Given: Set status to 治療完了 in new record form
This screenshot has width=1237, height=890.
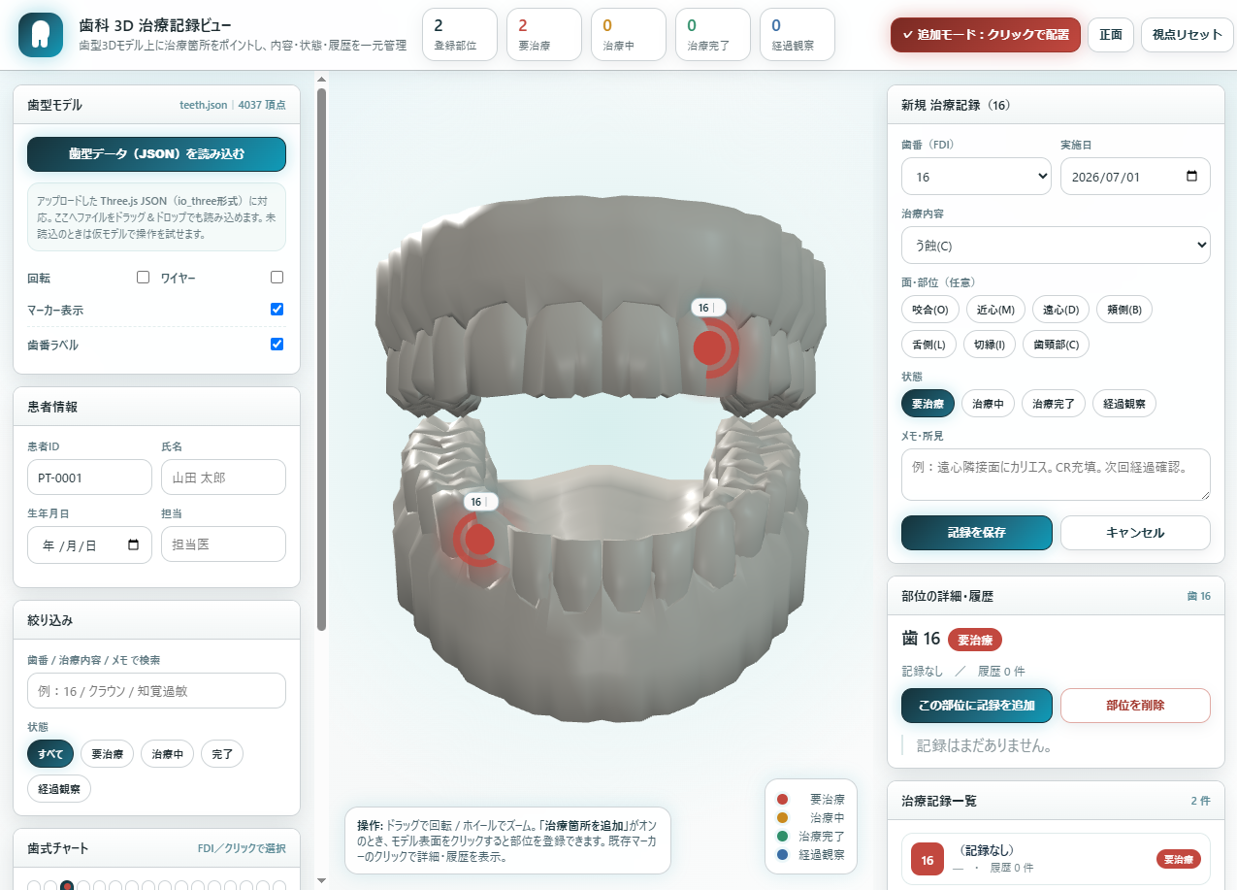Looking at the screenshot, I should click(x=1054, y=404).
